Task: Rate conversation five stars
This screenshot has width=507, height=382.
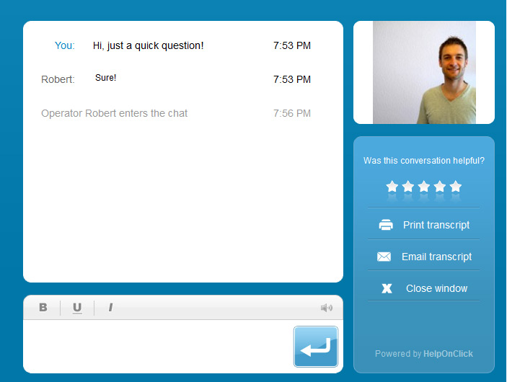Action: [456, 186]
